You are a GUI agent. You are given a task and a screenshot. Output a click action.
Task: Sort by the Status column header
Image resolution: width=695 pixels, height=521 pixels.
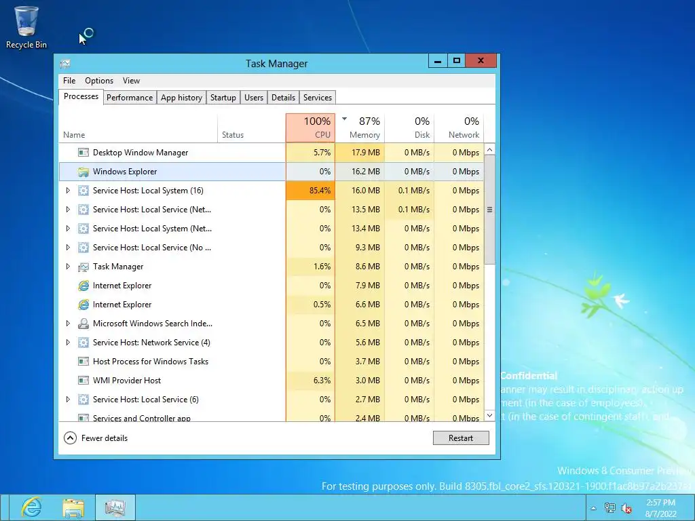252,128
